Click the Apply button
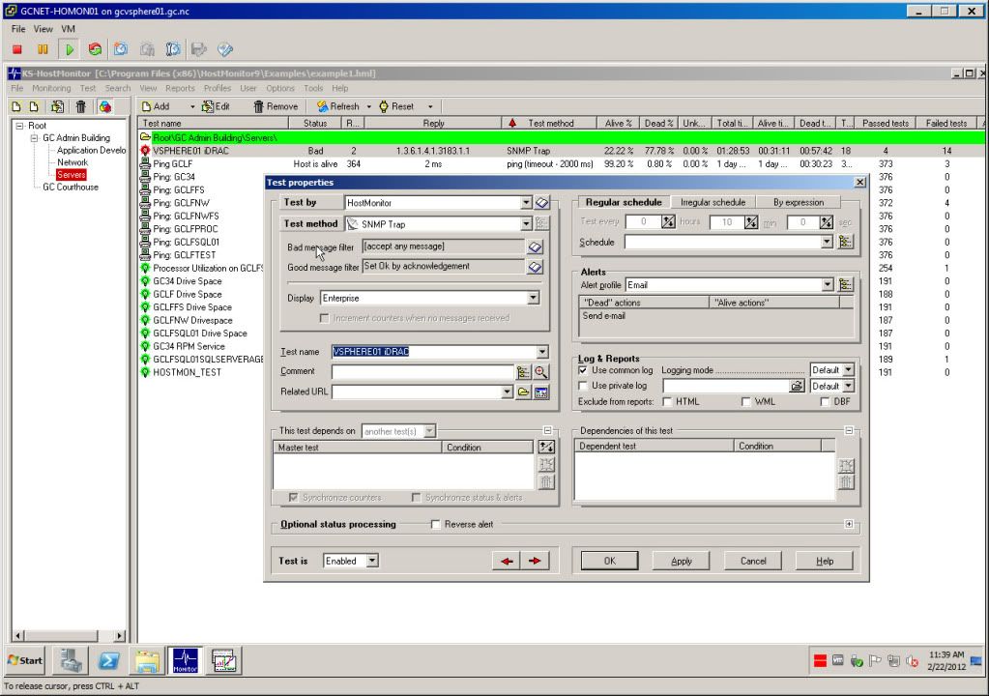The width and height of the screenshot is (989, 696). coord(682,561)
